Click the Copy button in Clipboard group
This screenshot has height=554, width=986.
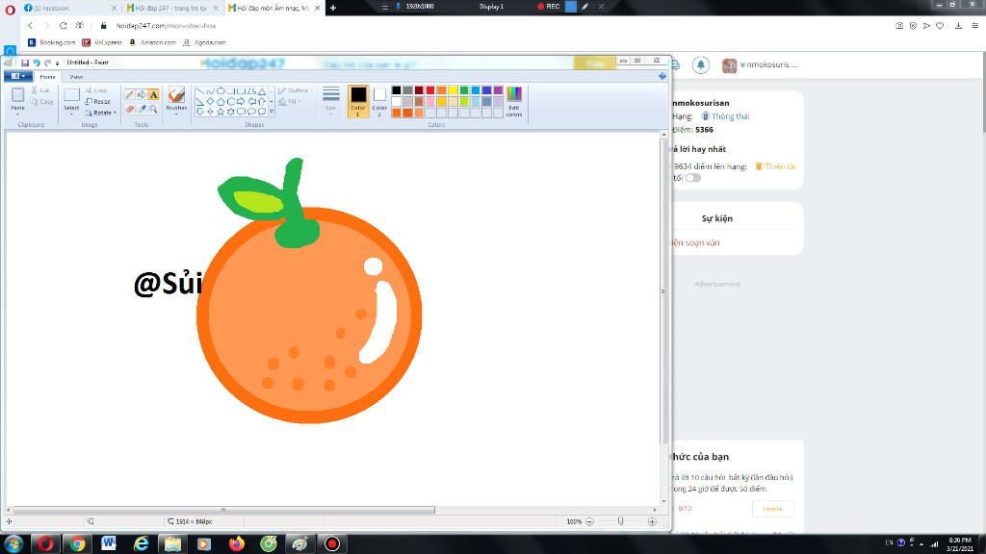tap(41, 102)
